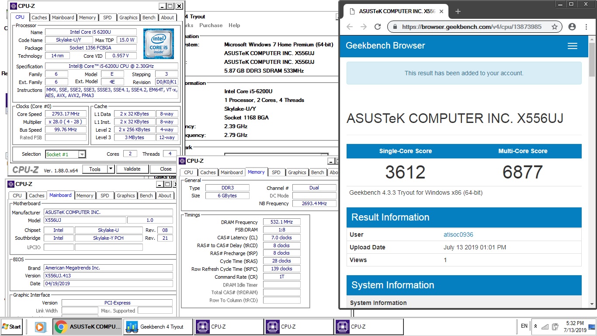The image size is (597, 336).
Task: Click the Validate button in CPU-Z
Action: pos(132,169)
